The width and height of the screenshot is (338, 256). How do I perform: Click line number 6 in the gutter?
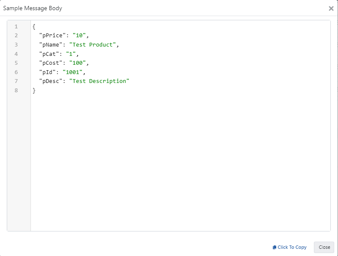pyautogui.click(x=16, y=72)
